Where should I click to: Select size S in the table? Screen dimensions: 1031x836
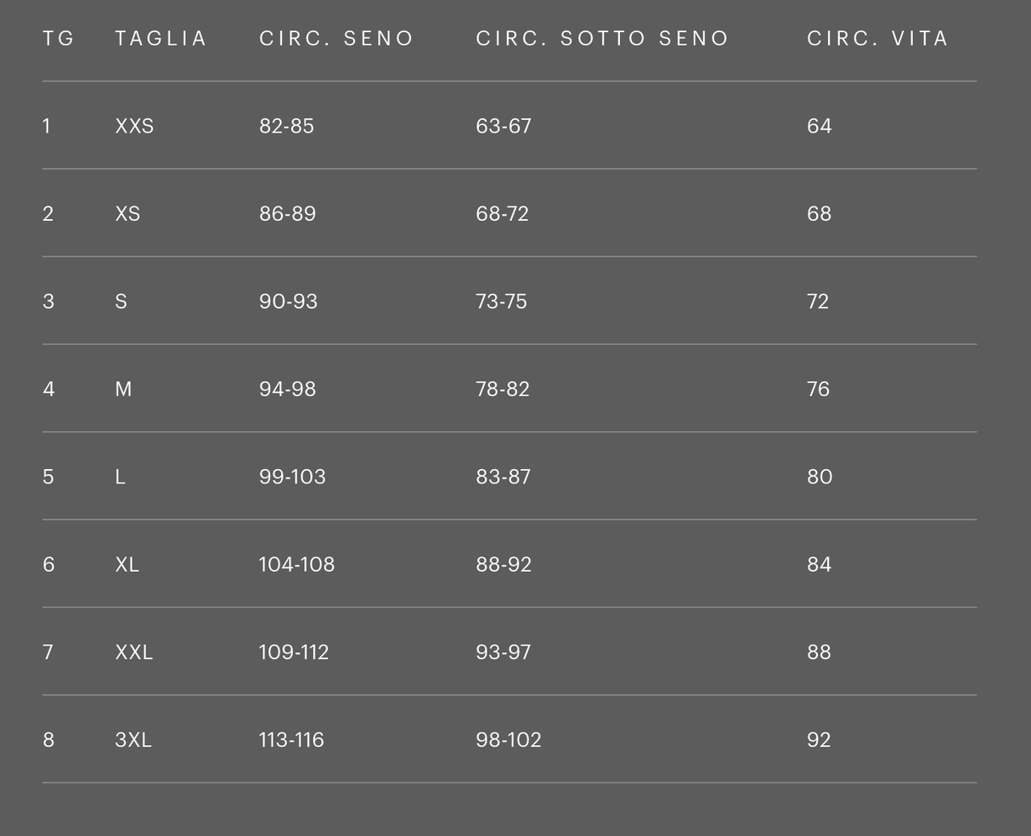pos(121,302)
